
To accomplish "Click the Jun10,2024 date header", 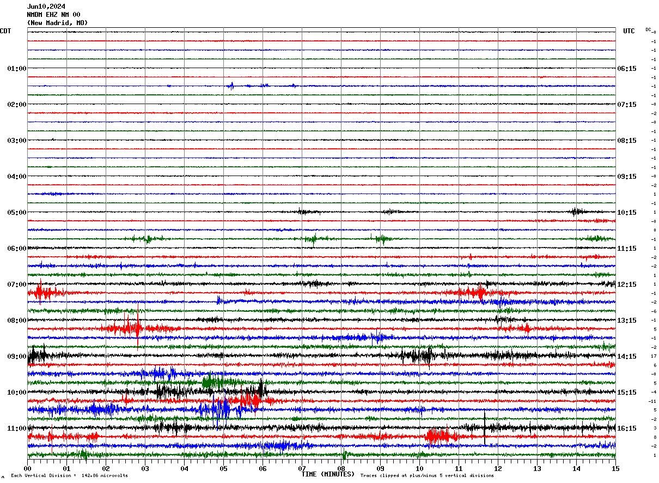I will 46,7.
